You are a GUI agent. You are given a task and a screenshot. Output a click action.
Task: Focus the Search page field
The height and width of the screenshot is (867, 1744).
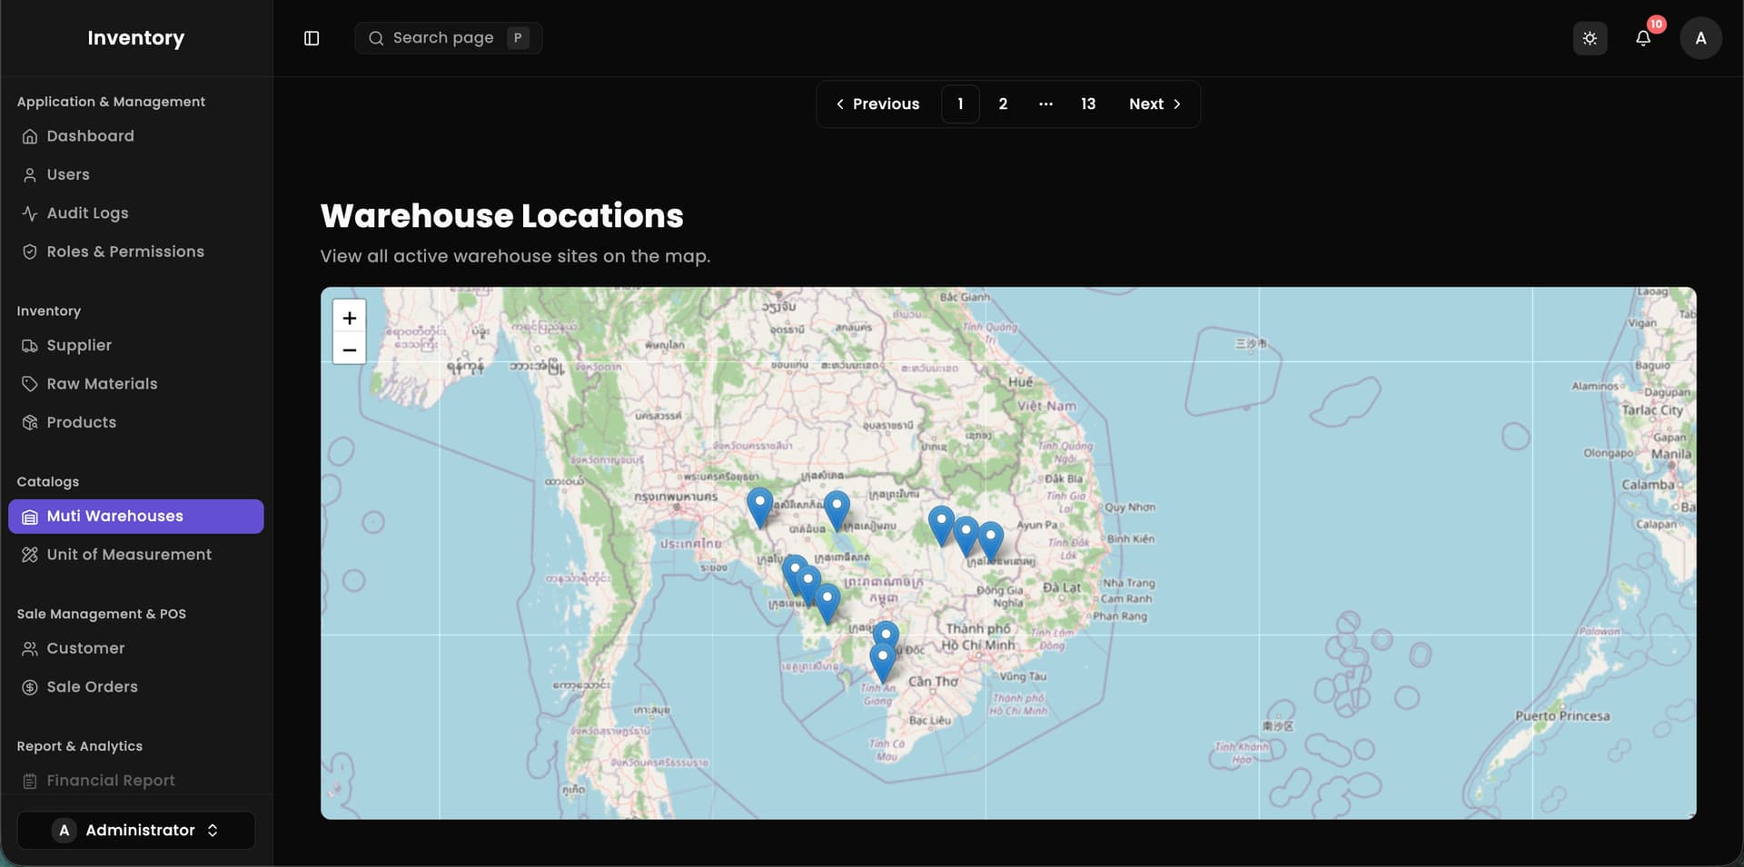(449, 38)
